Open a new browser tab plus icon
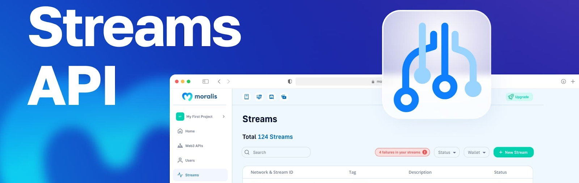Viewport: 579px width, 183px height. [x=573, y=82]
